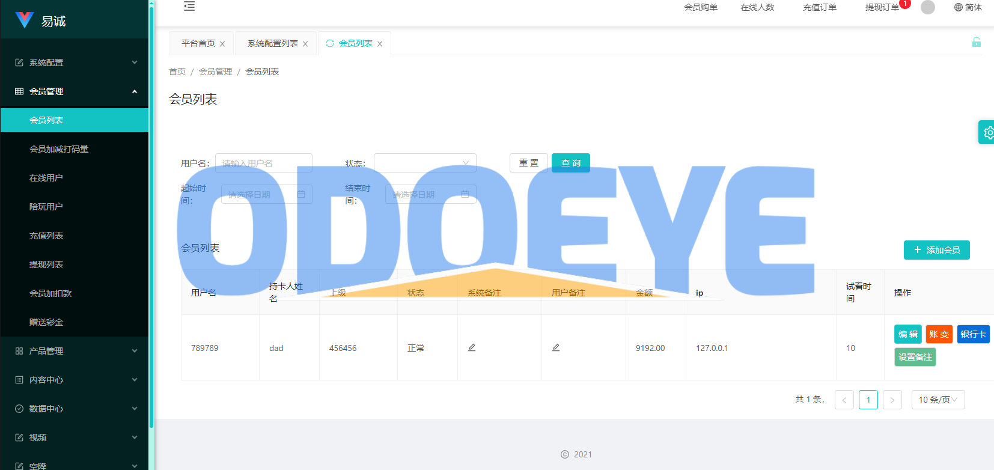Go to the previous page arrow
The image size is (994, 470).
point(844,400)
